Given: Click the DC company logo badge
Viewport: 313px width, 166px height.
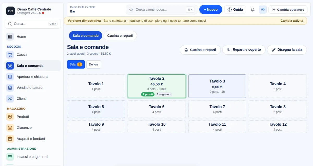Looking at the screenshot, I should click(10, 11).
